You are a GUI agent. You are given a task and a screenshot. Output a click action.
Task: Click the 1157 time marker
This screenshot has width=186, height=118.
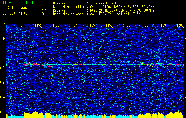127,25
